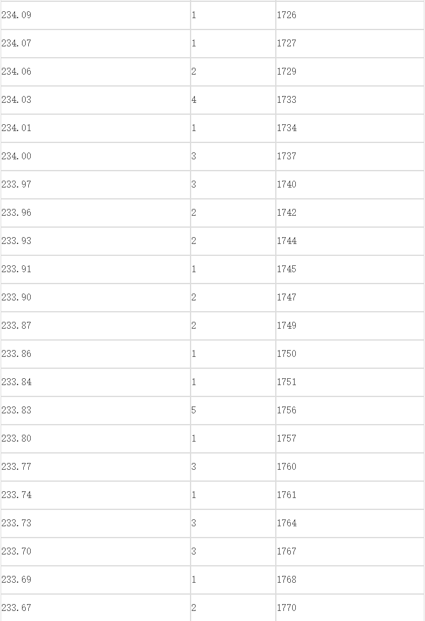Select the score cell 234.06
Image resolution: width=425 pixels, height=621 pixels.
[x=95, y=72]
